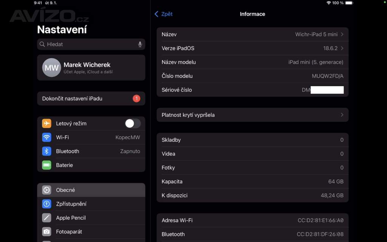Tap the Wichr-iPad 5 mini name value

[x=316, y=34]
